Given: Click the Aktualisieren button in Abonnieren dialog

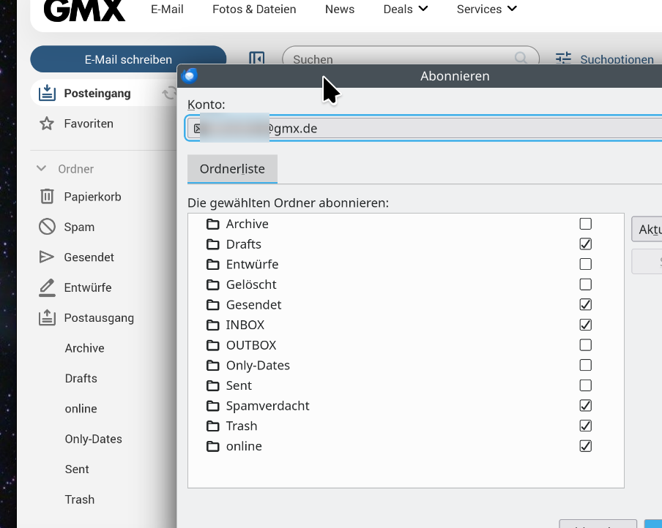Looking at the screenshot, I should tap(648, 230).
